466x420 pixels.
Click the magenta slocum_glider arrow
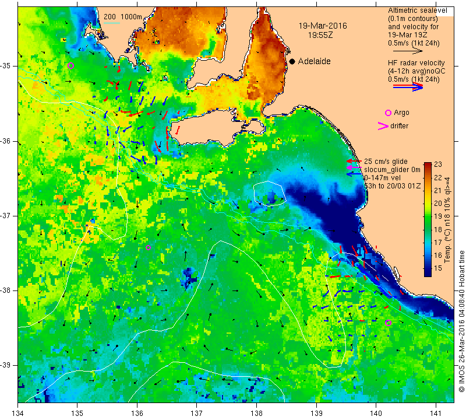[x=354, y=167]
